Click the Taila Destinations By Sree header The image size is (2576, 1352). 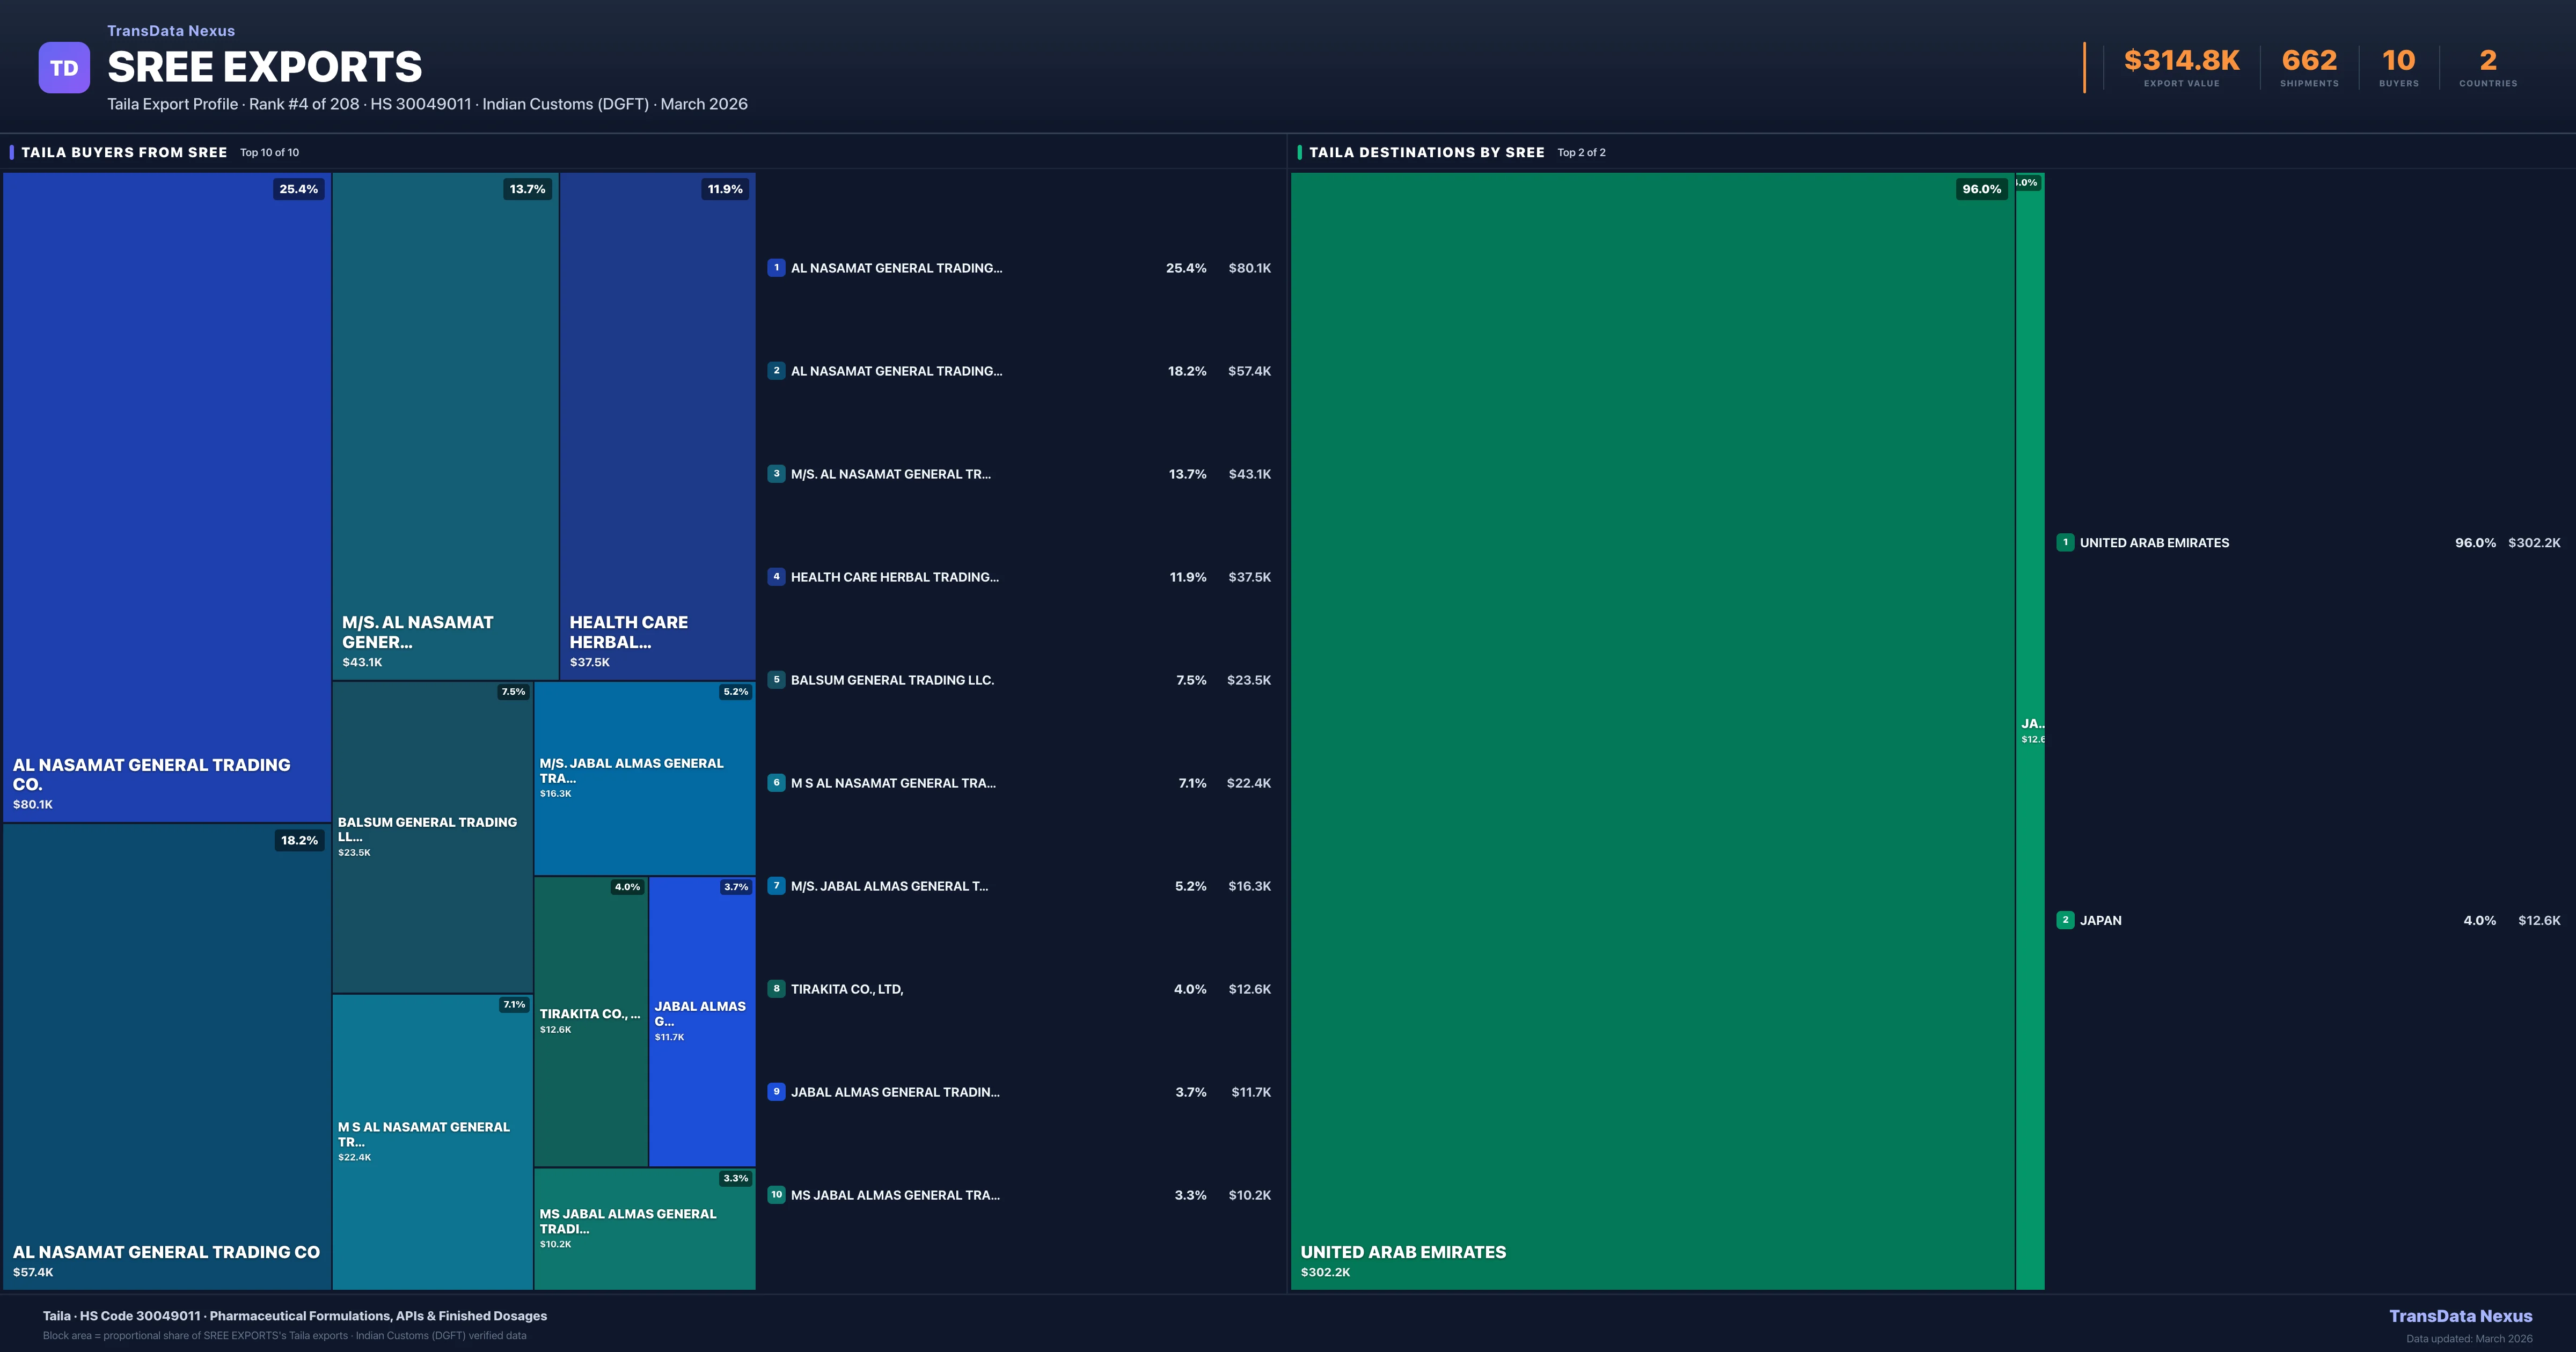pos(1426,152)
